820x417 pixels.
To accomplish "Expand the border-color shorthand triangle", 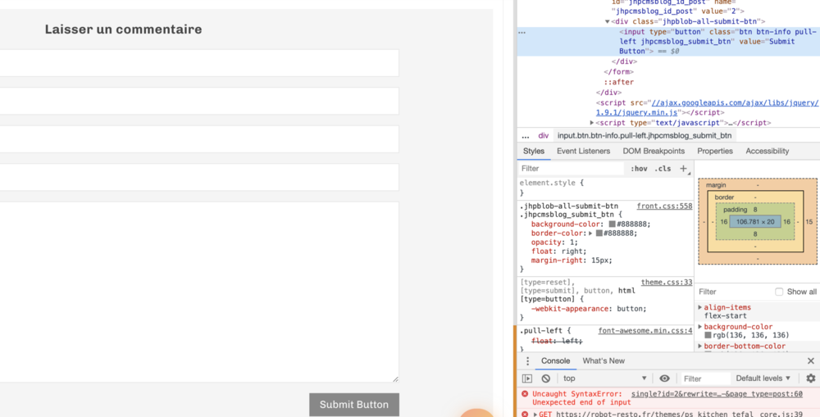I will point(590,233).
